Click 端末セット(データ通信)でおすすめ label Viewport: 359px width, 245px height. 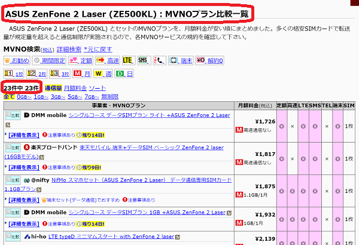[81, 200]
